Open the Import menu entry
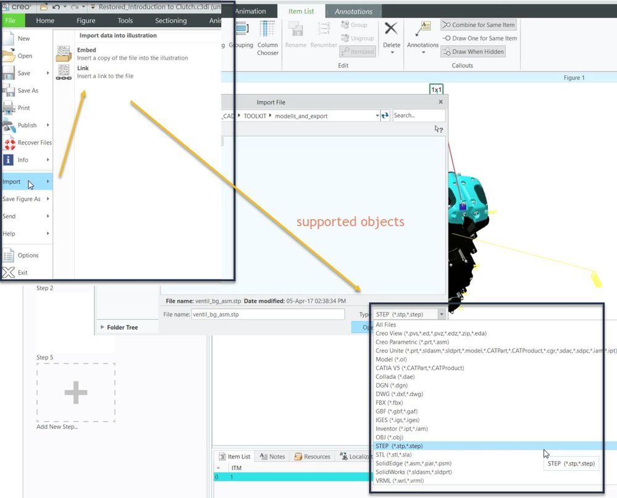This screenshot has width=617, height=498. point(27,181)
